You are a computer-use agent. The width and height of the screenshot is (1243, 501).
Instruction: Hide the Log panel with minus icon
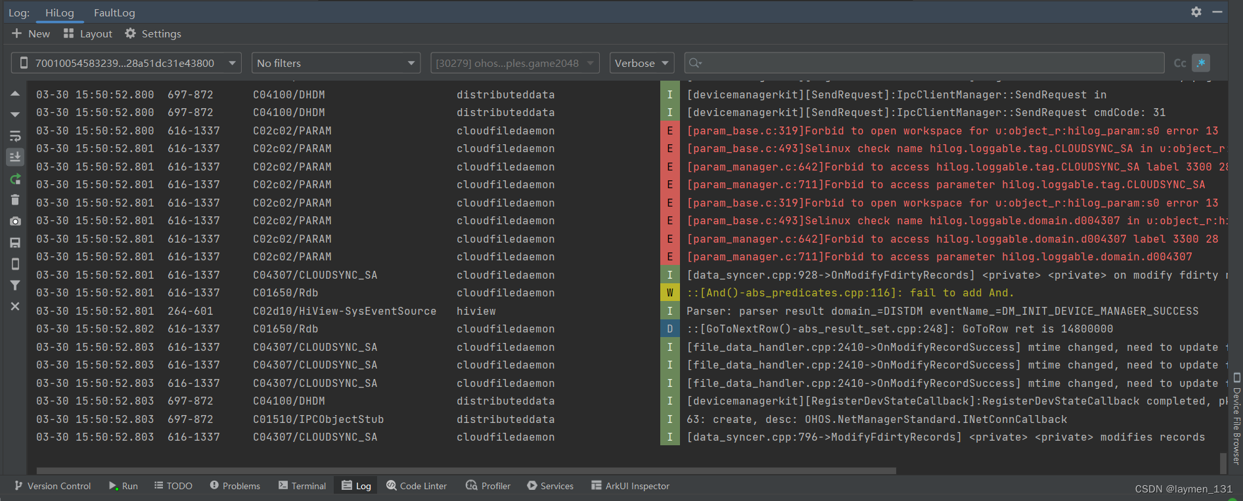tap(1217, 12)
